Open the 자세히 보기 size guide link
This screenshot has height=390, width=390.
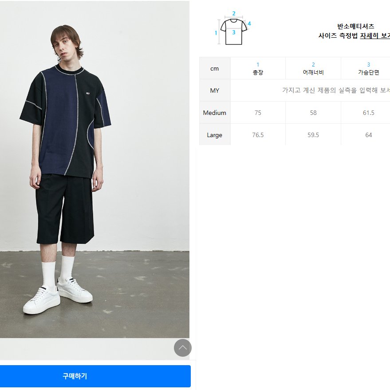click(x=375, y=35)
